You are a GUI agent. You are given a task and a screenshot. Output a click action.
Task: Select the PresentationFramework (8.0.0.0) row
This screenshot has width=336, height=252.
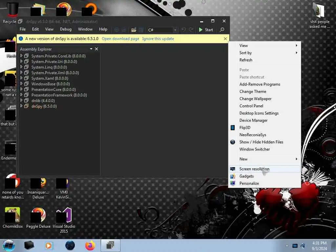pos(59,95)
